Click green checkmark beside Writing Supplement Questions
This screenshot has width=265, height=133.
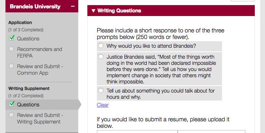pyautogui.click(x=12, y=103)
